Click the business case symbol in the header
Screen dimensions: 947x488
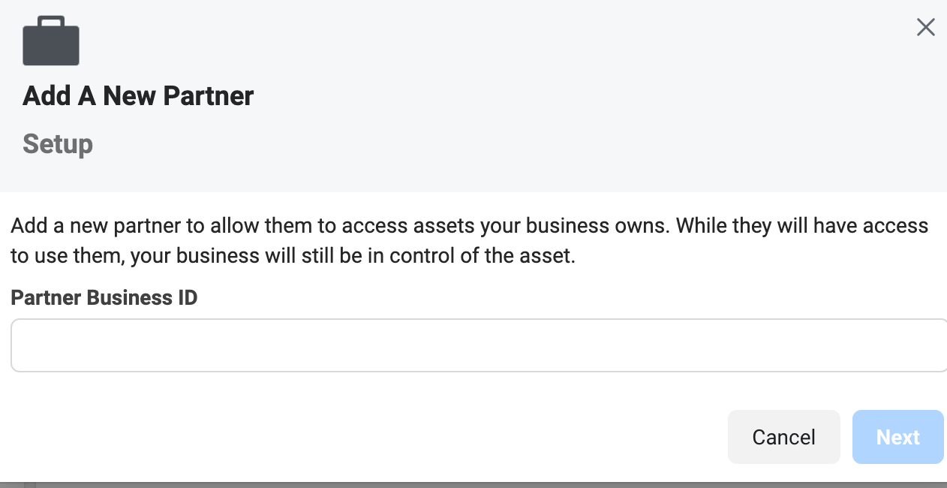51,41
